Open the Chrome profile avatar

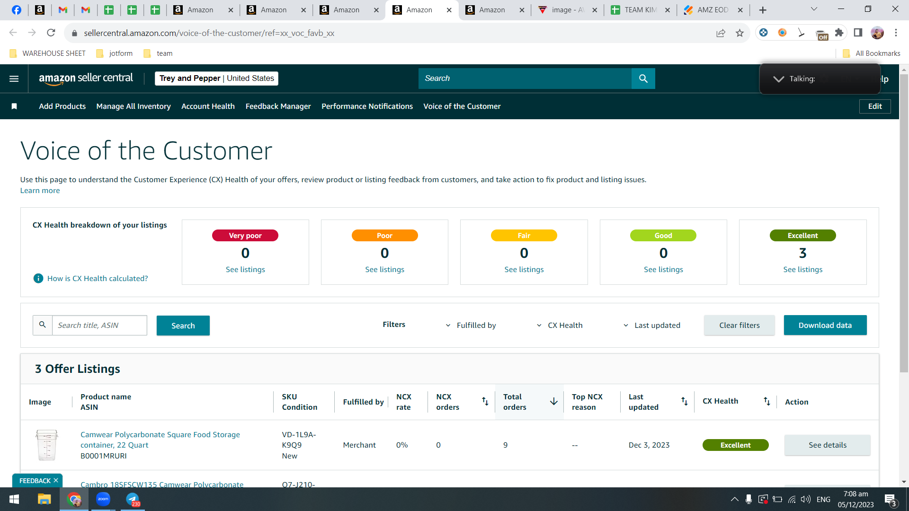point(877,33)
